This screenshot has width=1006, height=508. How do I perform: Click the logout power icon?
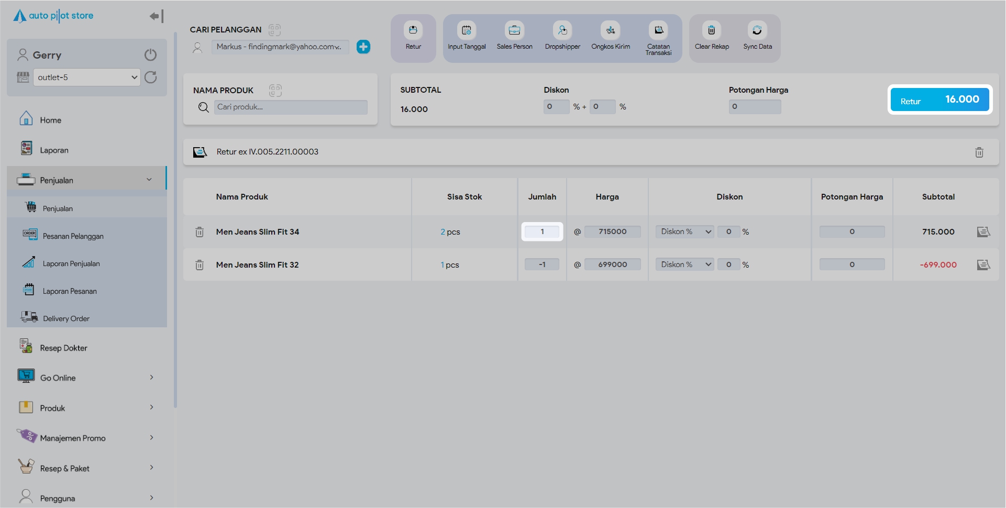point(150,55)
